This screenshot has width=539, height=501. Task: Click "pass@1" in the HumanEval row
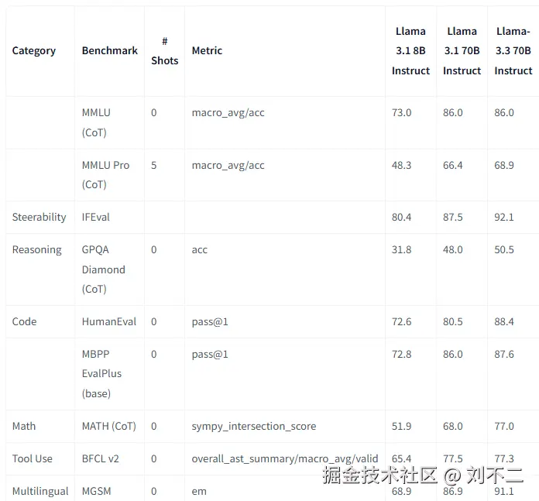click(210, 322)
